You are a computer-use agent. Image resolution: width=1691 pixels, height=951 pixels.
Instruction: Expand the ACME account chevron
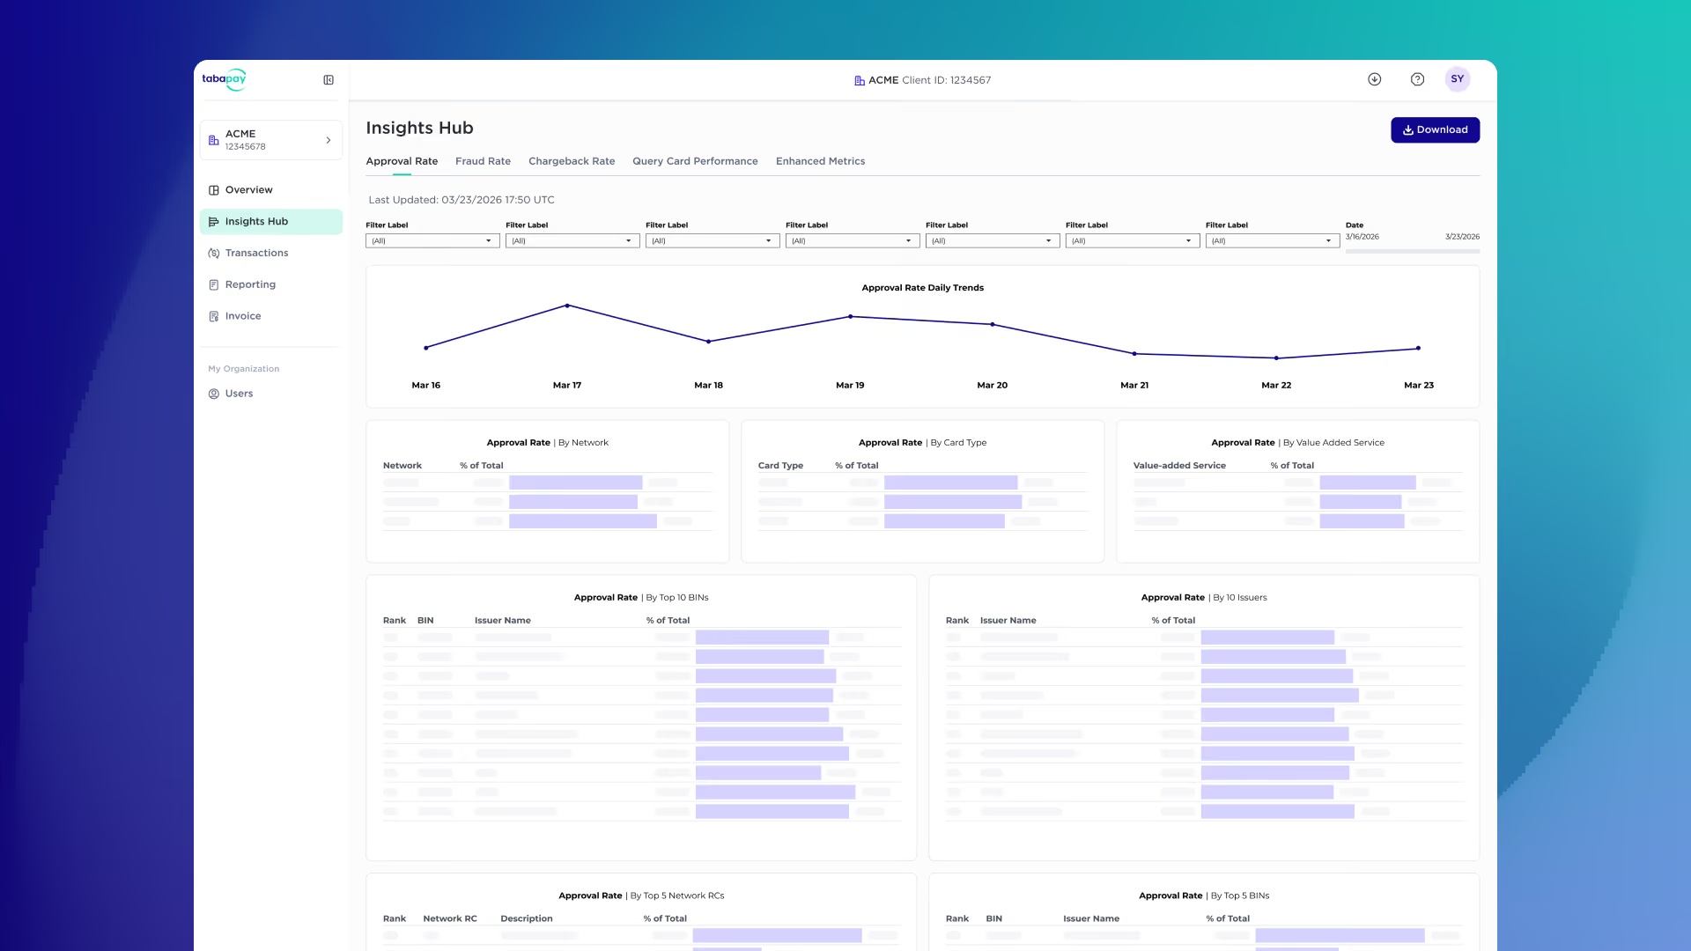329,140
